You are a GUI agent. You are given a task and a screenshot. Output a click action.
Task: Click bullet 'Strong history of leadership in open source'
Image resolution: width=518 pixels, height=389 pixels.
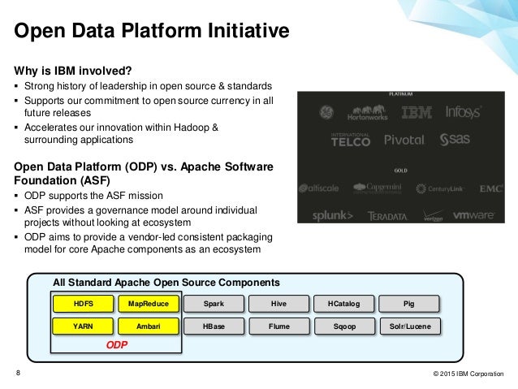(x=148, y=86)
